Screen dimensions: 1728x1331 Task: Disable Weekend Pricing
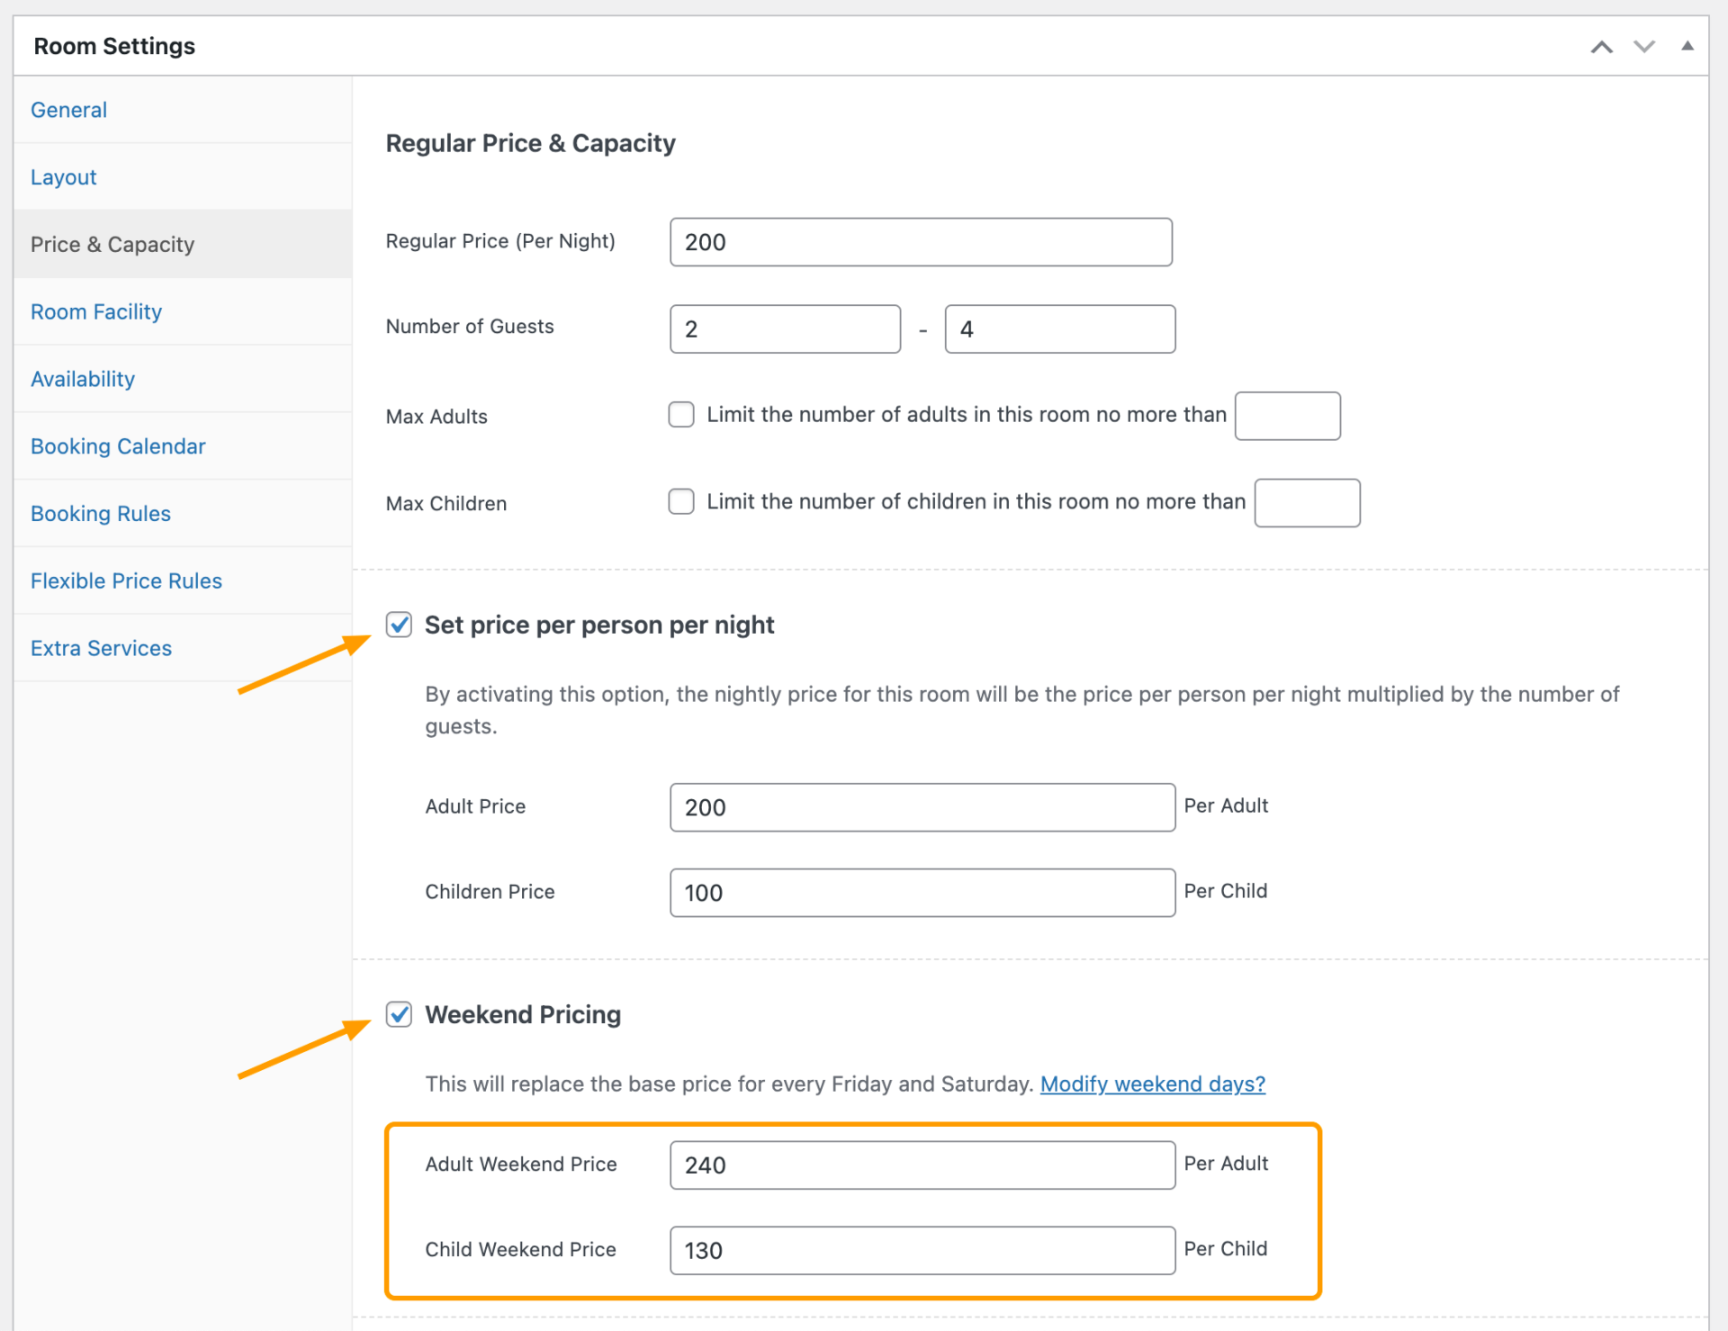coord(399,1015)
